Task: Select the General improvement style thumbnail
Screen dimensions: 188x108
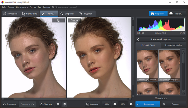Action: [147, 65]
